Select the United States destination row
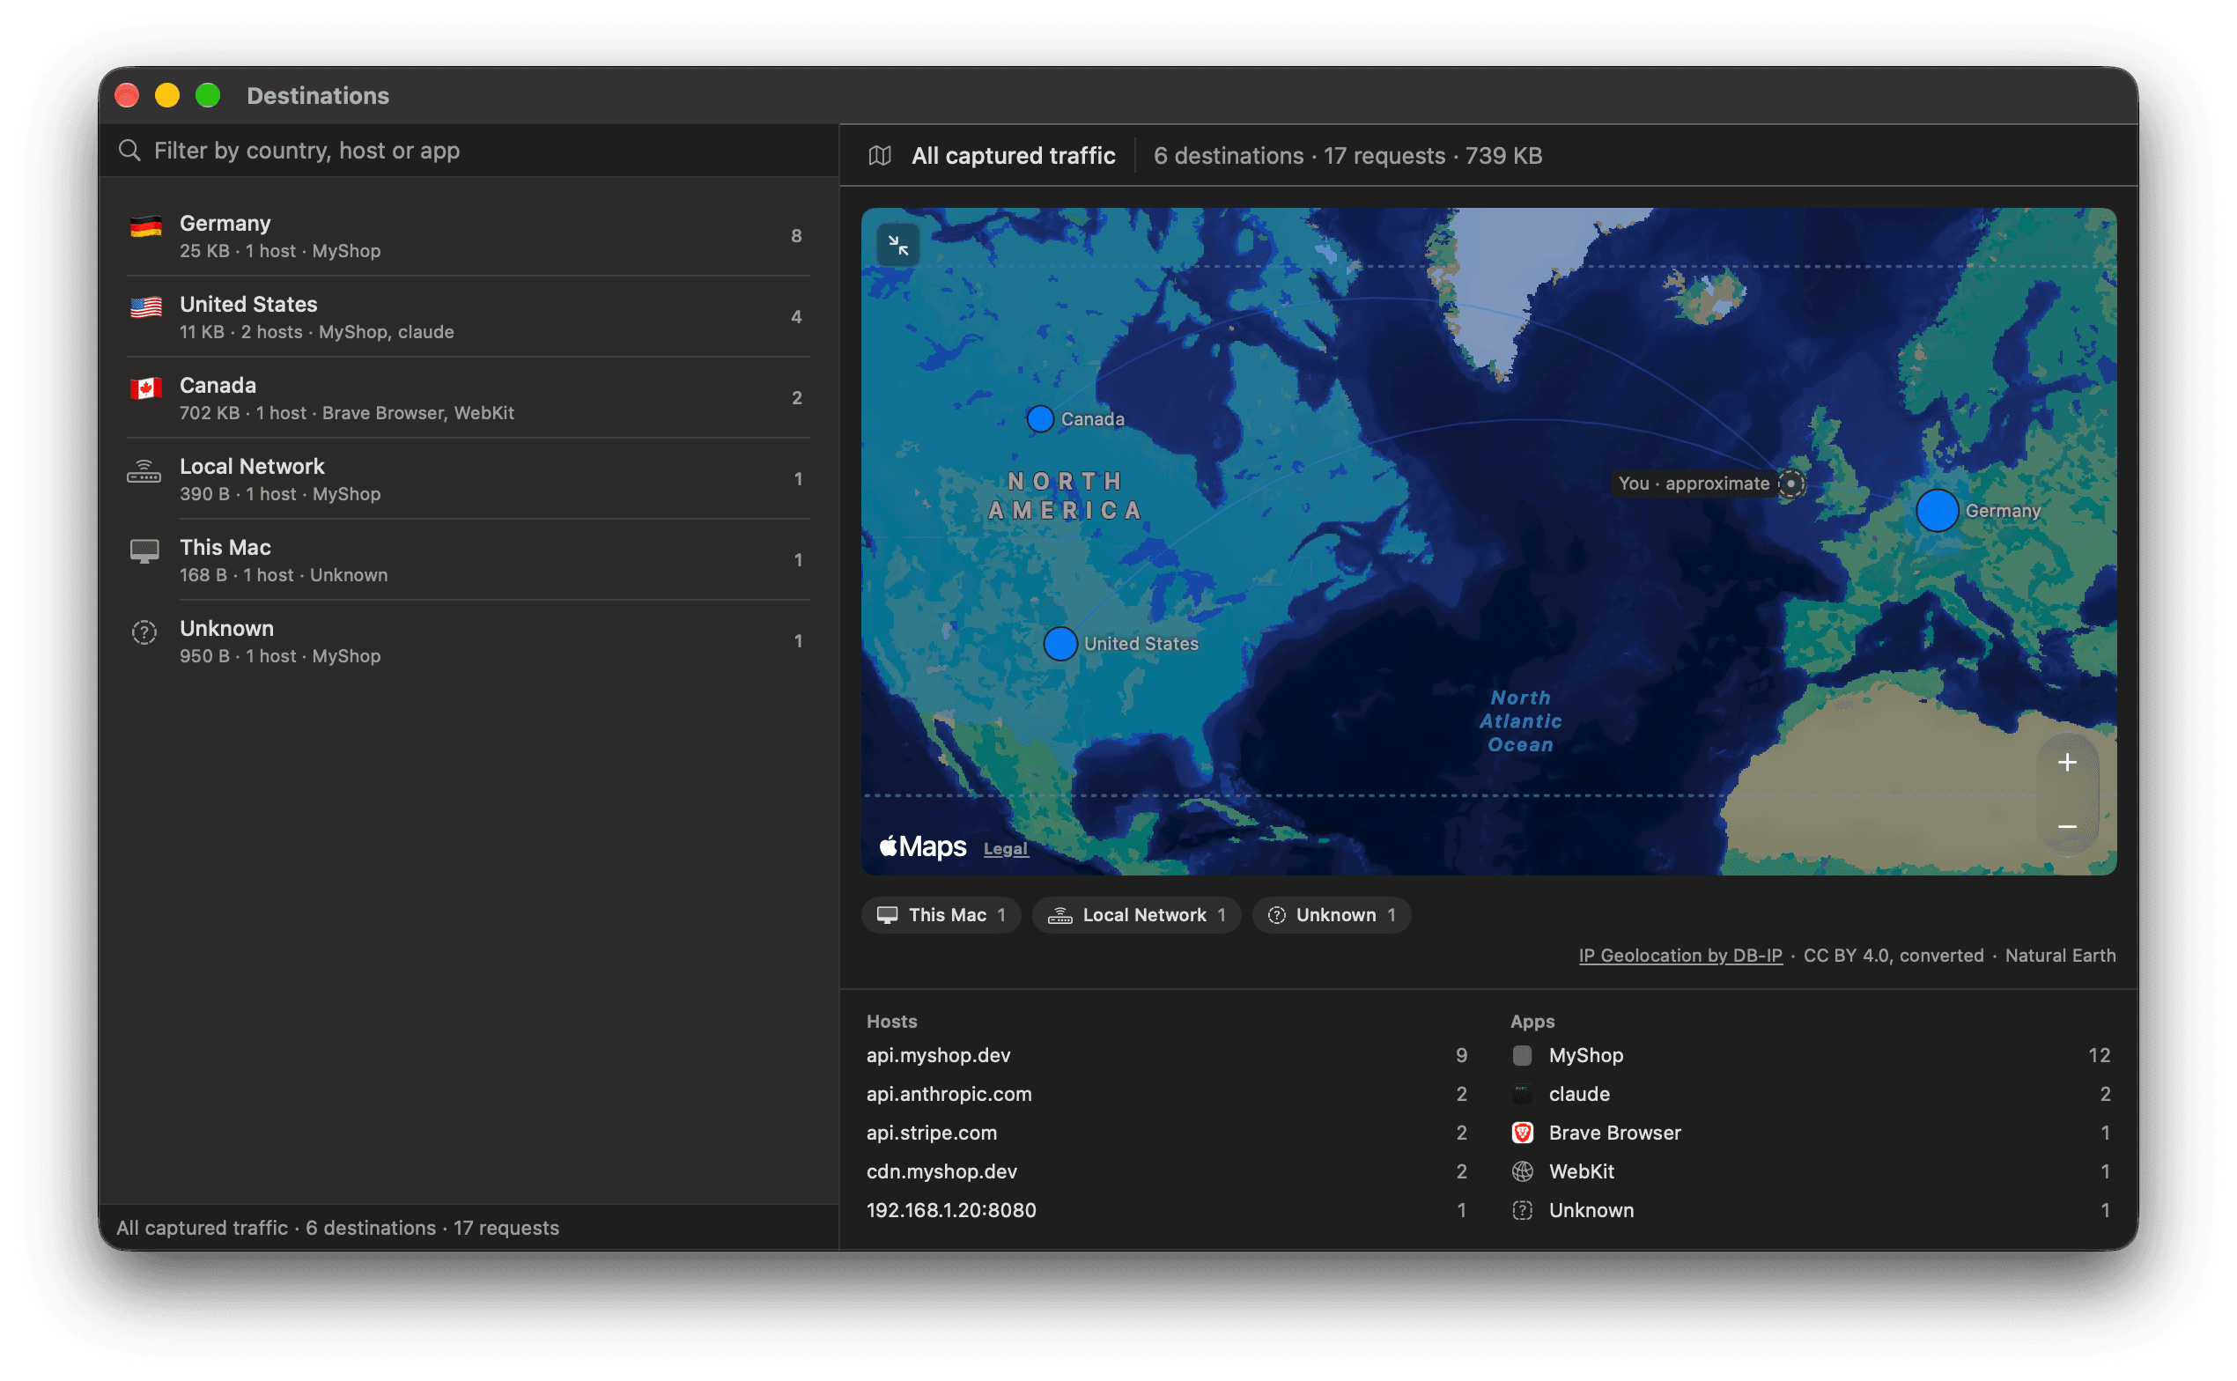Image resolution: width=2237 pixels, height=1381 pixels. (469, 317)
